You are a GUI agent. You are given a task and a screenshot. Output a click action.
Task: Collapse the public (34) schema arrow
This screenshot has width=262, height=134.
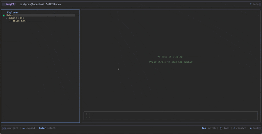pos(7,18)
